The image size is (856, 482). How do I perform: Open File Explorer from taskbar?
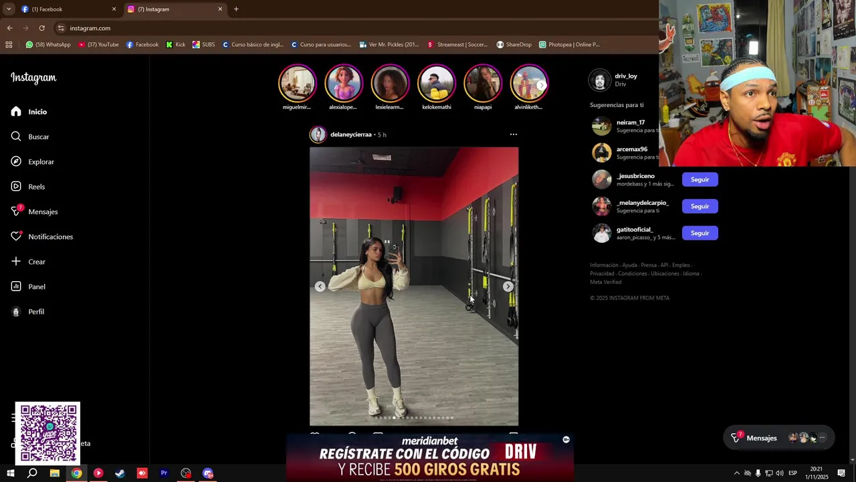(x=55, y=473)
